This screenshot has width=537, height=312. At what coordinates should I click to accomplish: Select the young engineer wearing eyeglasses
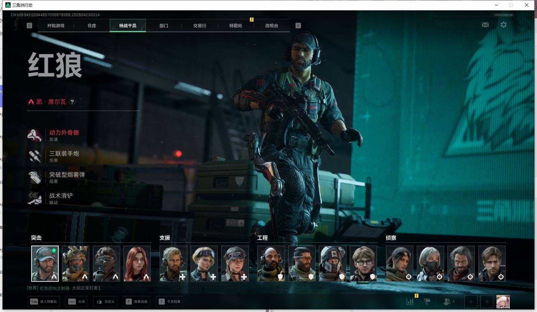[x=364, y=263]
